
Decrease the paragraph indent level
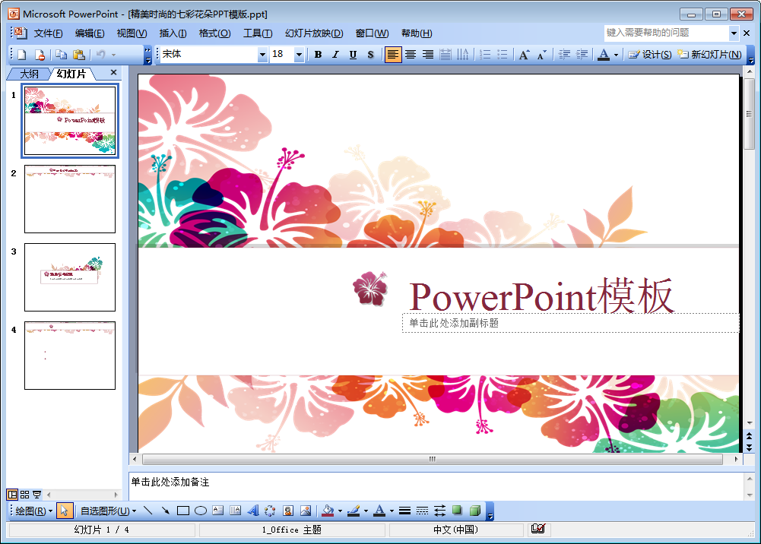[564, 54]
